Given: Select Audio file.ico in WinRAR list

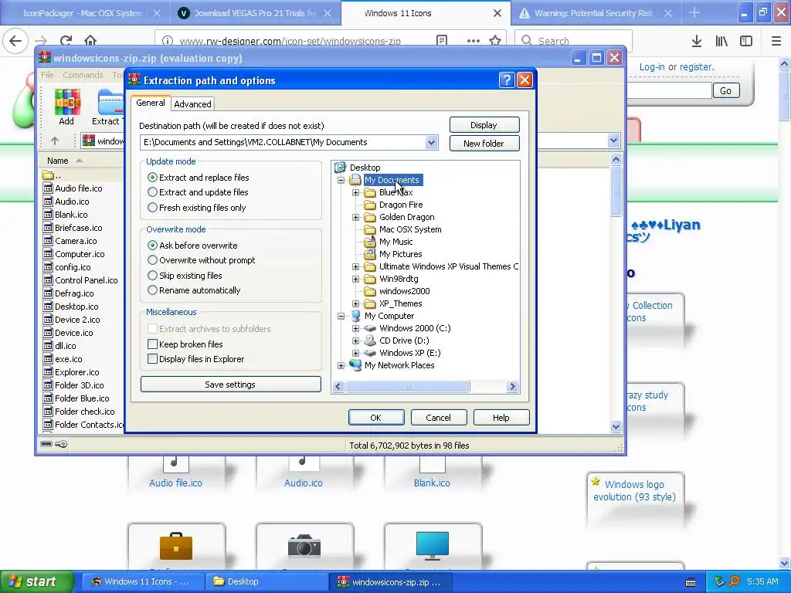Looking at the screenshot, I should pyautogui.click(x=78, y=188).
